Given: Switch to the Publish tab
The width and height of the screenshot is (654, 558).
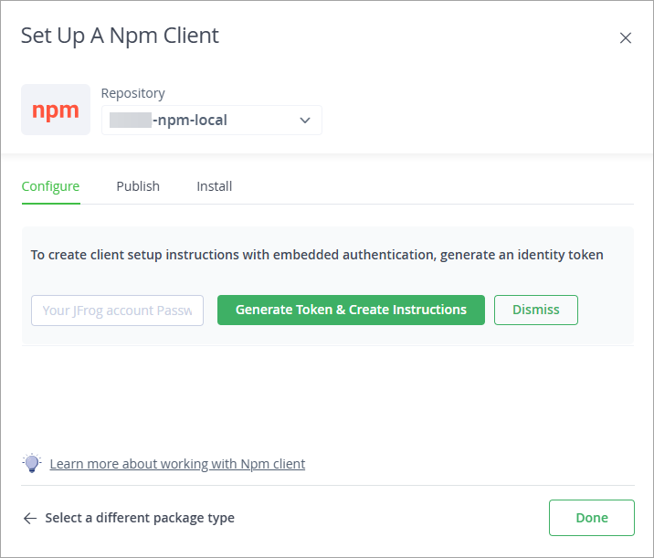Looking at the screenshot, I should [138, 186].
